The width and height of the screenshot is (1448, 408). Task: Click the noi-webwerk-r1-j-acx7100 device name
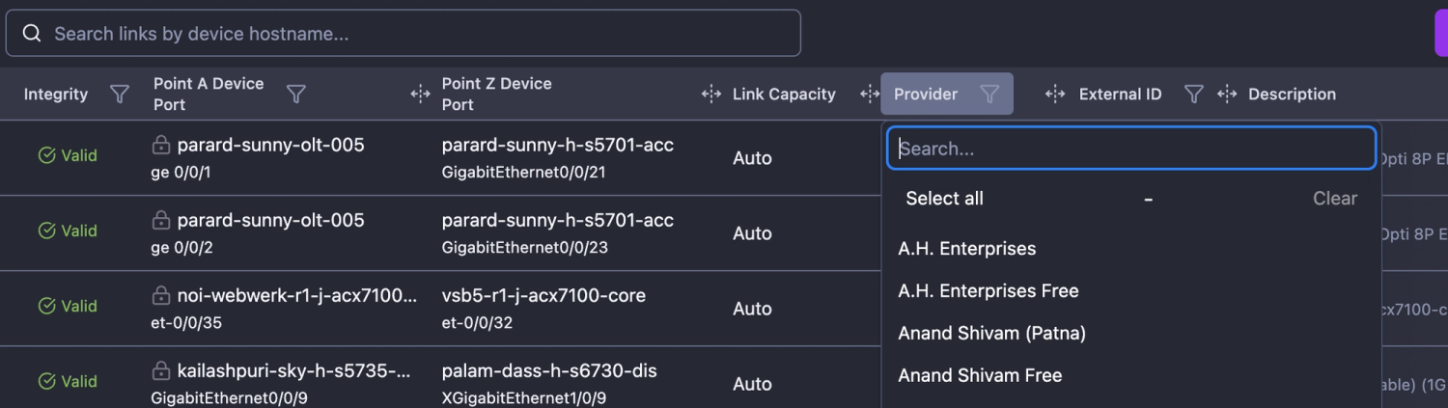click(297, 295)
